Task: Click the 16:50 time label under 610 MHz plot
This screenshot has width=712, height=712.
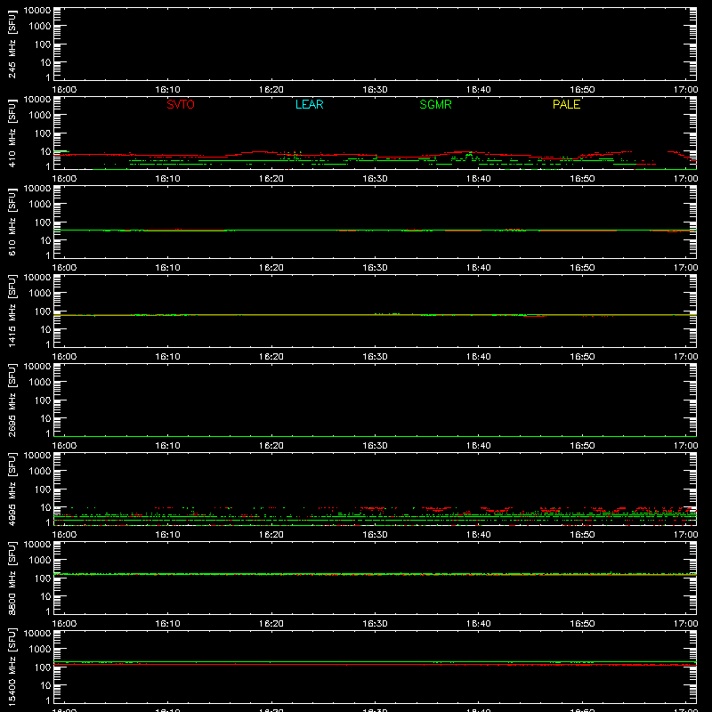Action: (582, 268)
